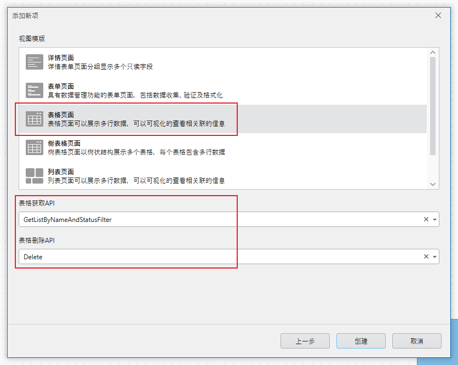458x365 pixels.
Task: Select the 详情页面 template icon
Action: tap(35, 61)
